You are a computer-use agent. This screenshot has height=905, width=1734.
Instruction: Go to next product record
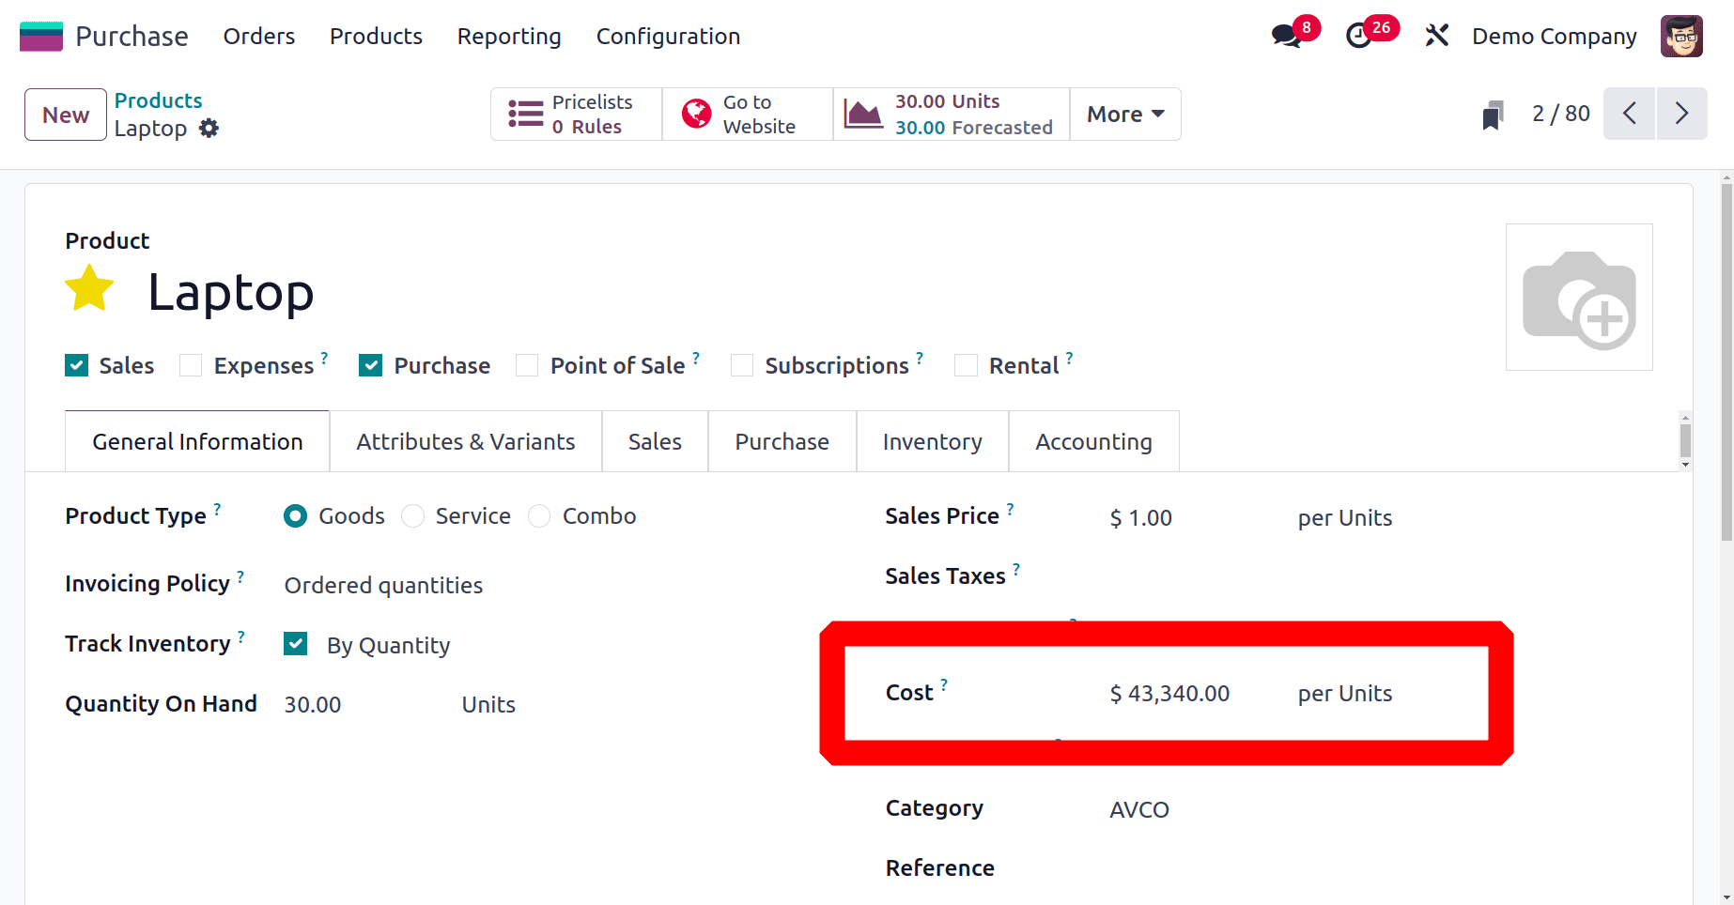coord(1682,114)
